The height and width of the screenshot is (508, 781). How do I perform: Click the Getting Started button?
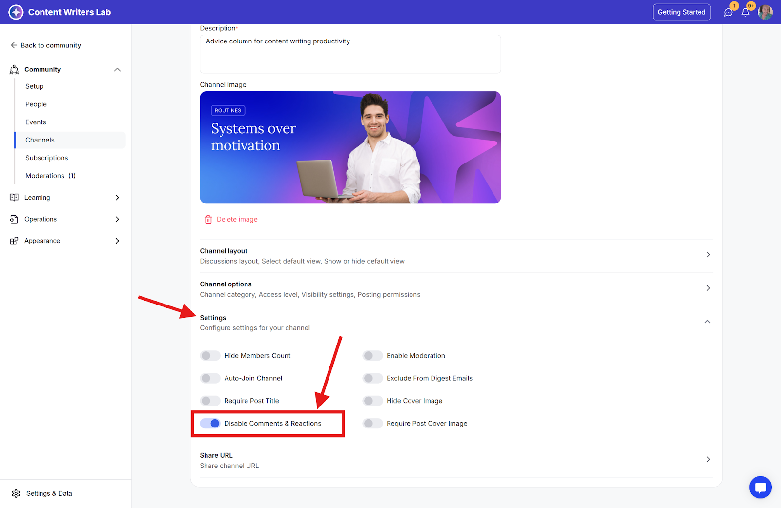coord(681,12)
